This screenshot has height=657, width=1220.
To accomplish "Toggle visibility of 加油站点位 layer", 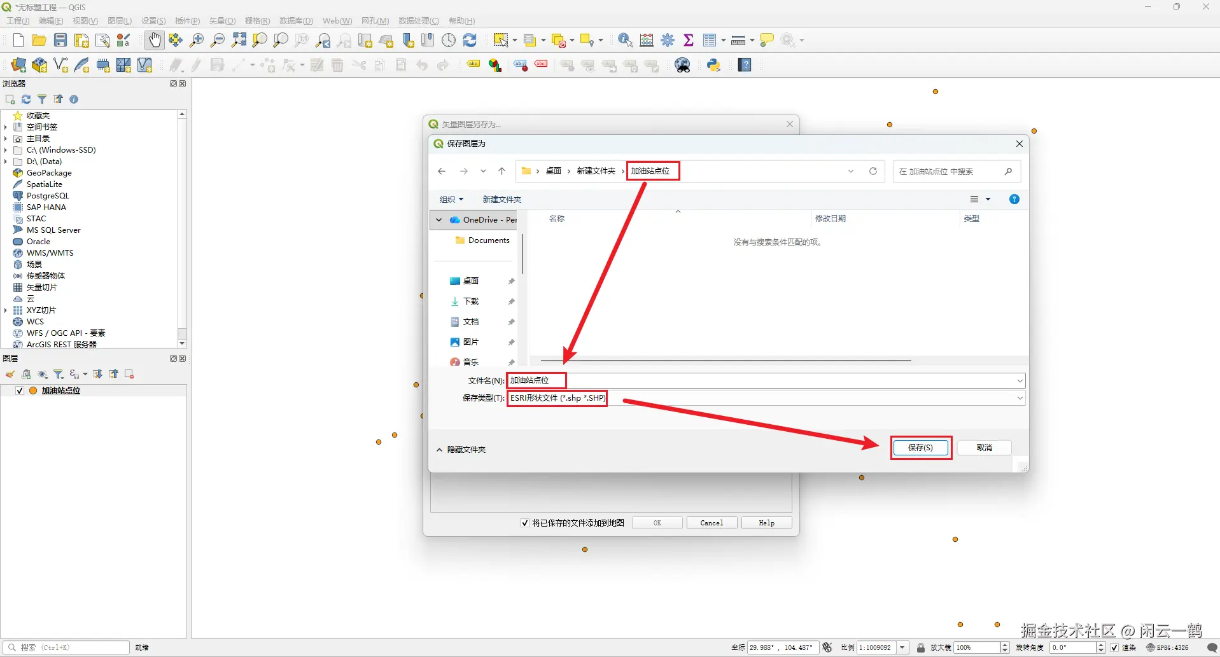I will coord(20,391).
